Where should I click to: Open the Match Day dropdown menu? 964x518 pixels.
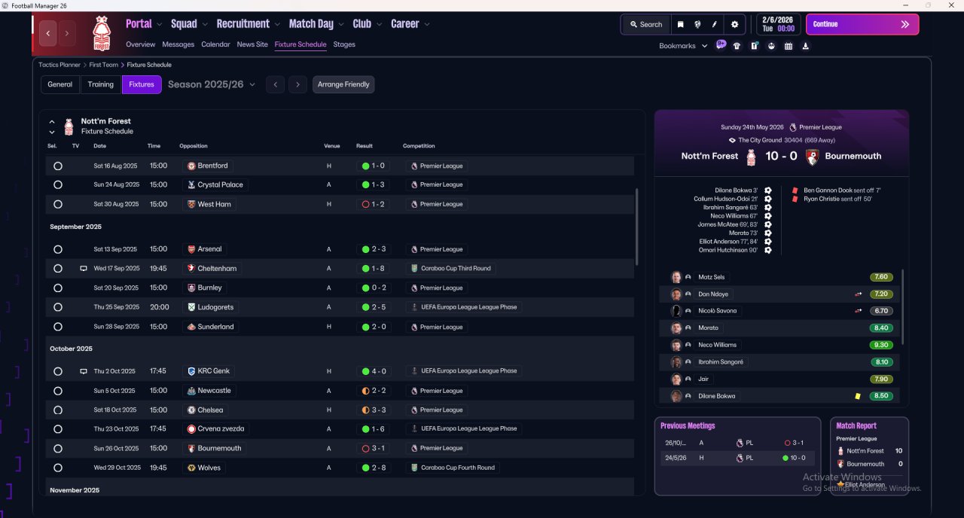[x=316, y=24]
